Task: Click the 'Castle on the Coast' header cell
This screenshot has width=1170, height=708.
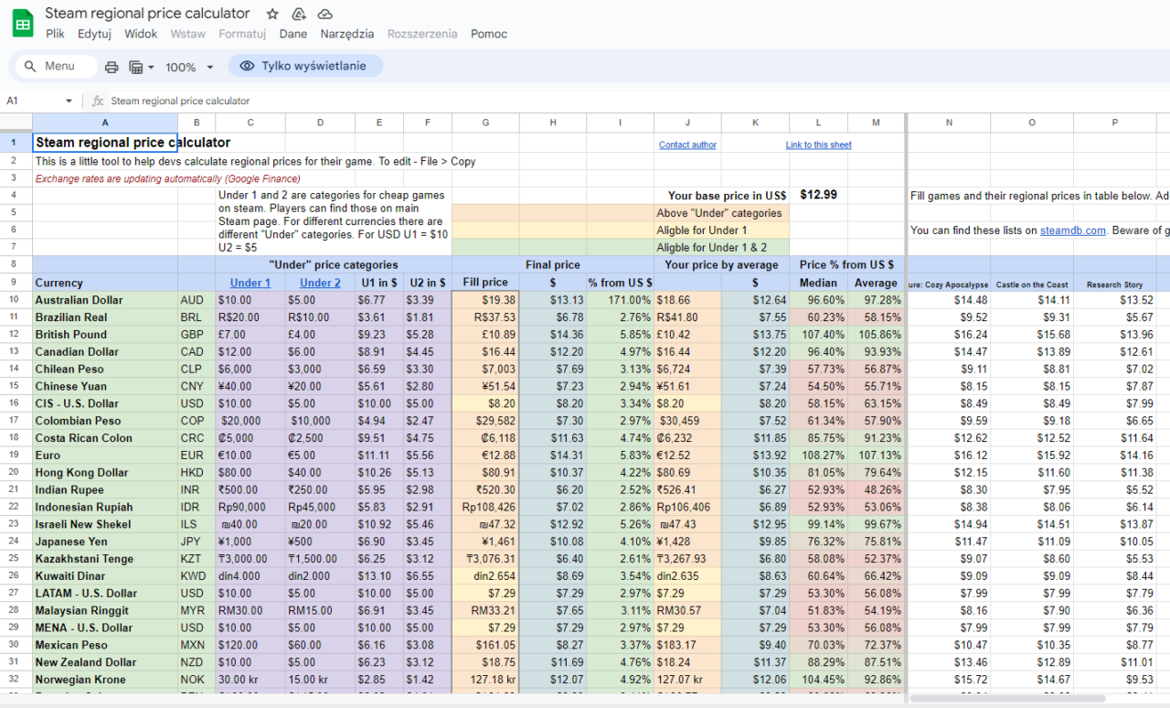Action: pos(1032,284)
